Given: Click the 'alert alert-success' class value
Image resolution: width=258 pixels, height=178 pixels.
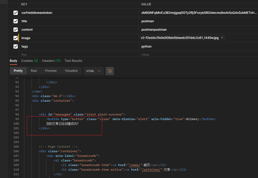Looking at the screenshot, I should 104,114.
